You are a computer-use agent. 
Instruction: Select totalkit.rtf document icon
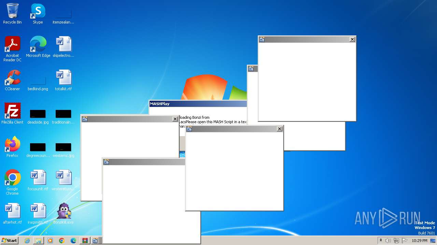pyautogui.click(x=64, y=80)
